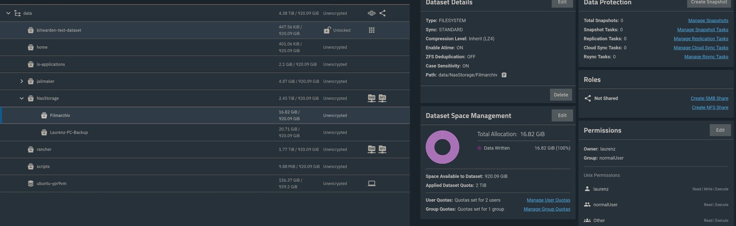The height and width of the screenshot is (226, 736).
Task: Collapse the NasStorage dataset
Action: coord(21,98)
